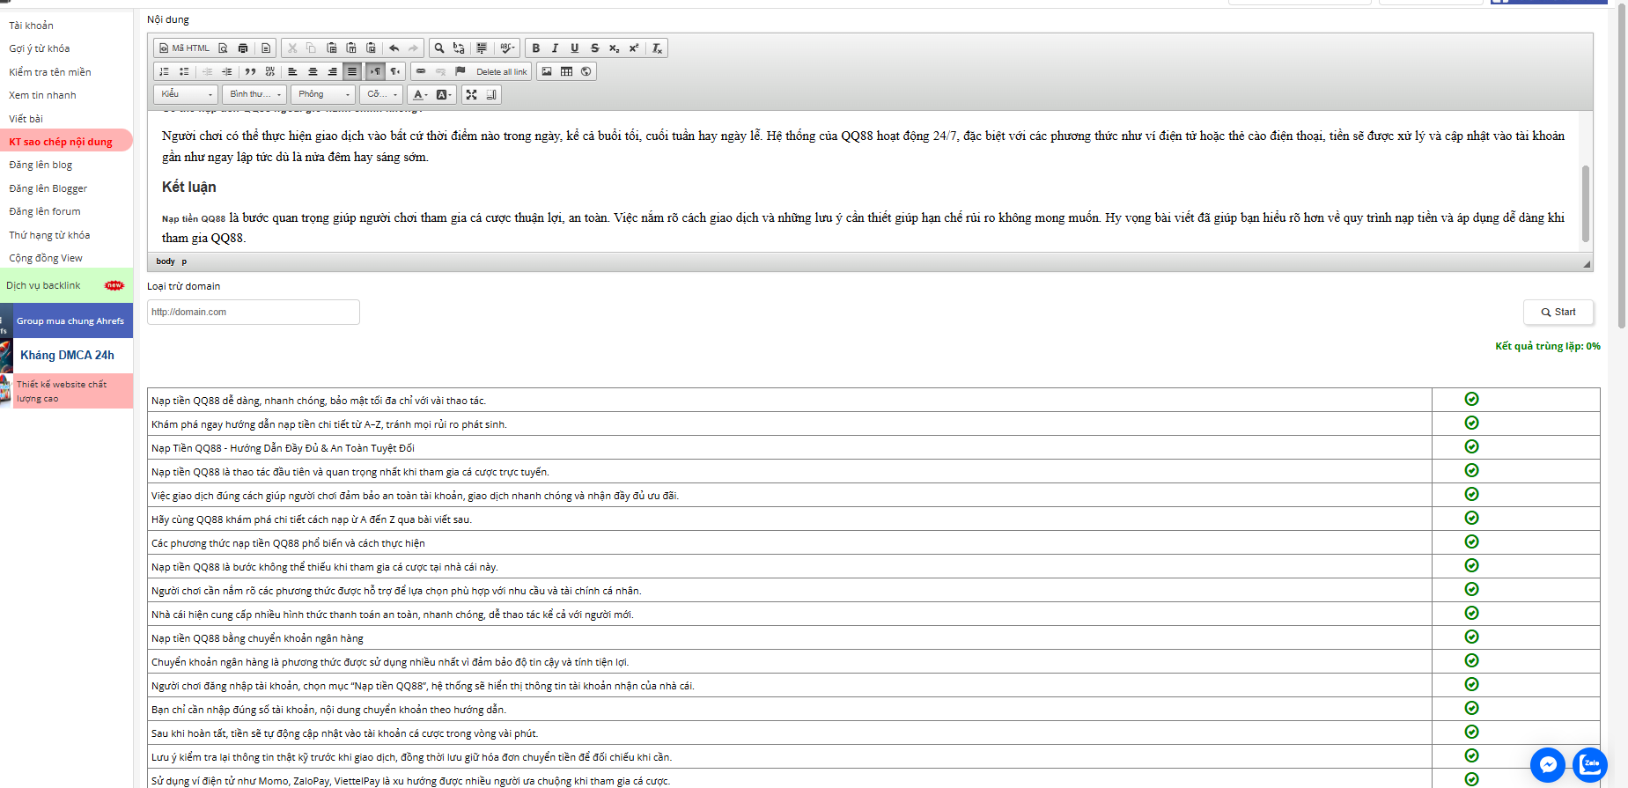Align text left
Screen dimensions: 1628x788
pyautogui.click(x=292, y=71)
